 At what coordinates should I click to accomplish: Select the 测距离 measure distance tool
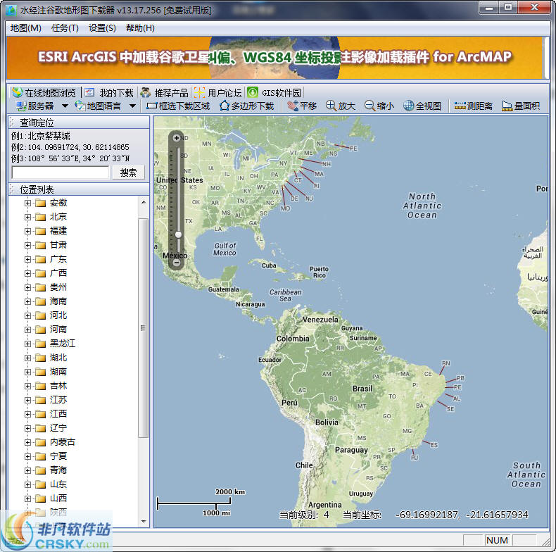click(x=474, y=106)
